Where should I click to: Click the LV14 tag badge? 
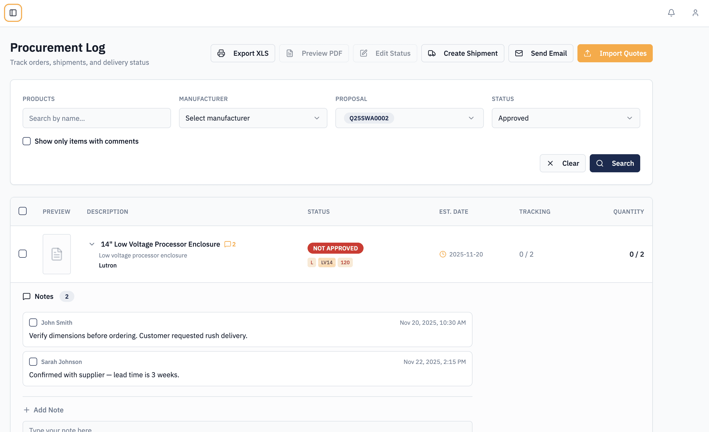327,262
